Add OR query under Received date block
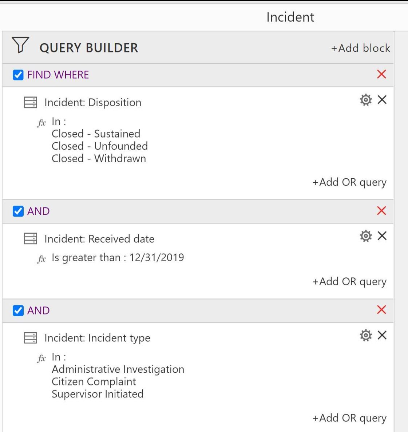Viewport: 408px width, 432px height. [349, 282]
